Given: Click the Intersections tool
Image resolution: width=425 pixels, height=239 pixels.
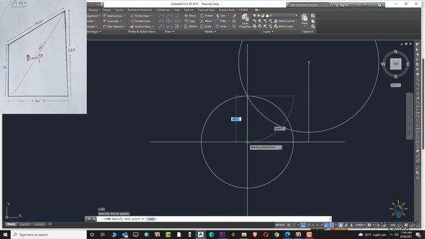Looking at the screenshot, I should (112, 16).
